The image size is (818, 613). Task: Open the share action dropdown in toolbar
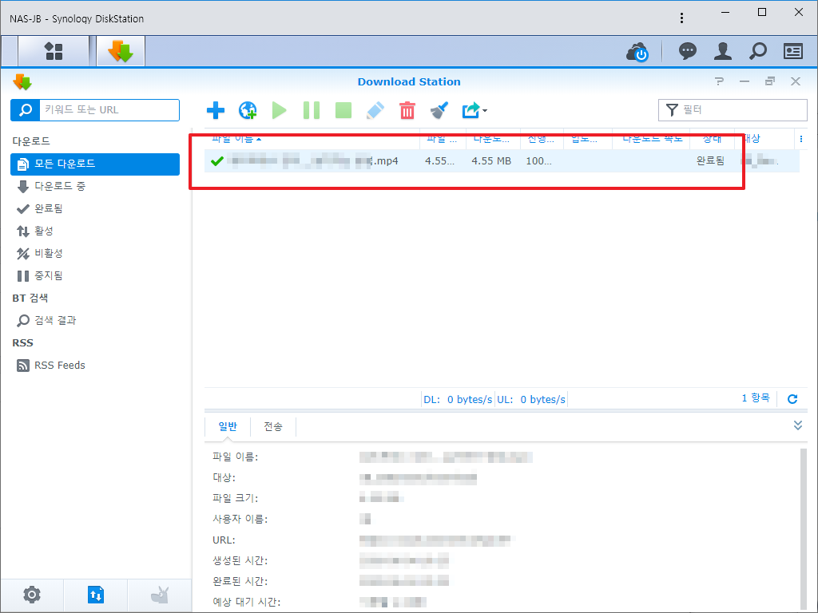point(475,110)
